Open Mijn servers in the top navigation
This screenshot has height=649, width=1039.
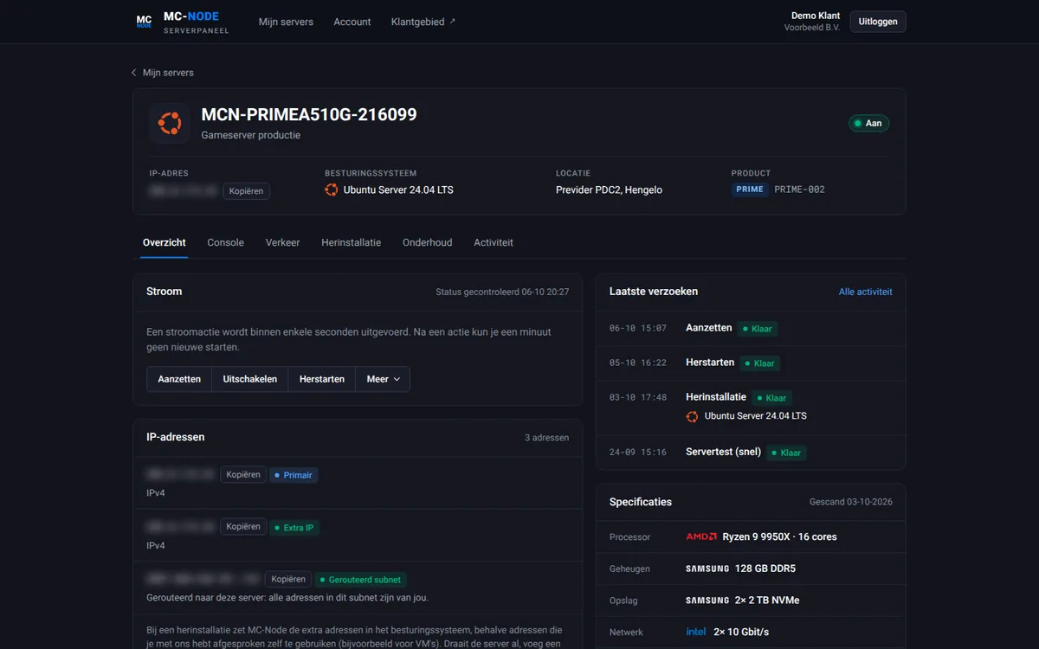click(x=286, y=22)
